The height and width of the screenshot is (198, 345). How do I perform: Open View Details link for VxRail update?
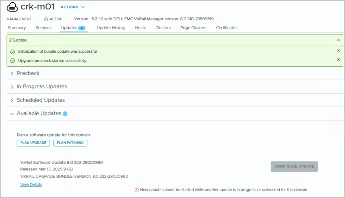tap(31, 185)
